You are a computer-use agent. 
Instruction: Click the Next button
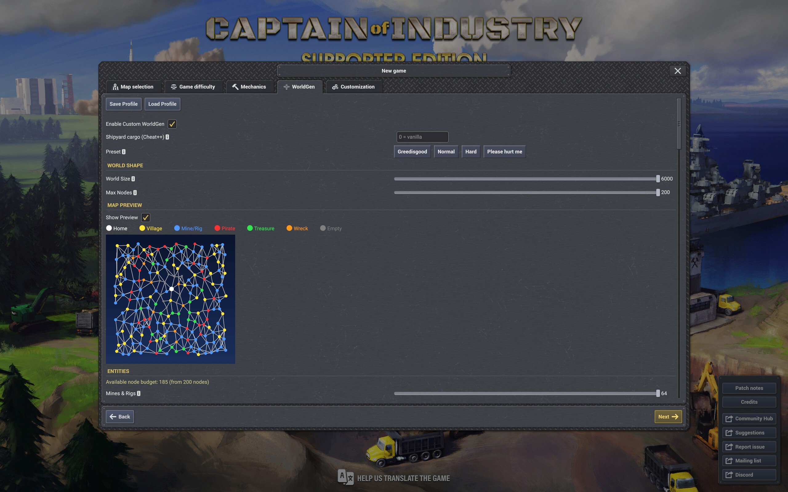point(668,417)
